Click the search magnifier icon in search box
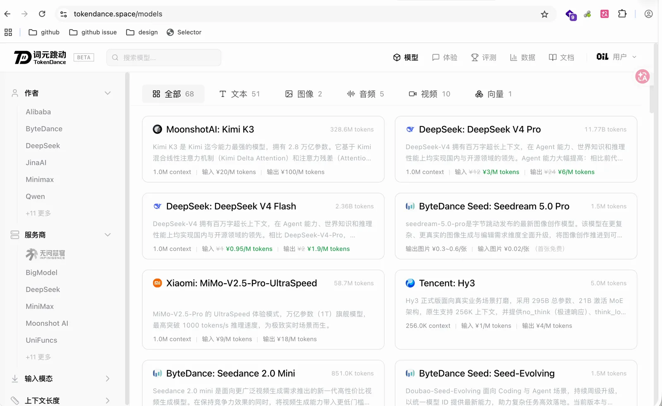The width and height of the screenshot is (662, 406). 115,57
